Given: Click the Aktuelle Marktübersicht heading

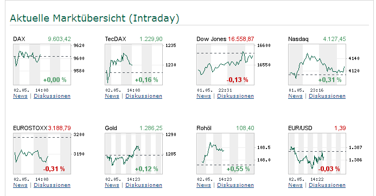Looking at the screenshot, I should (x=94, y=18).
